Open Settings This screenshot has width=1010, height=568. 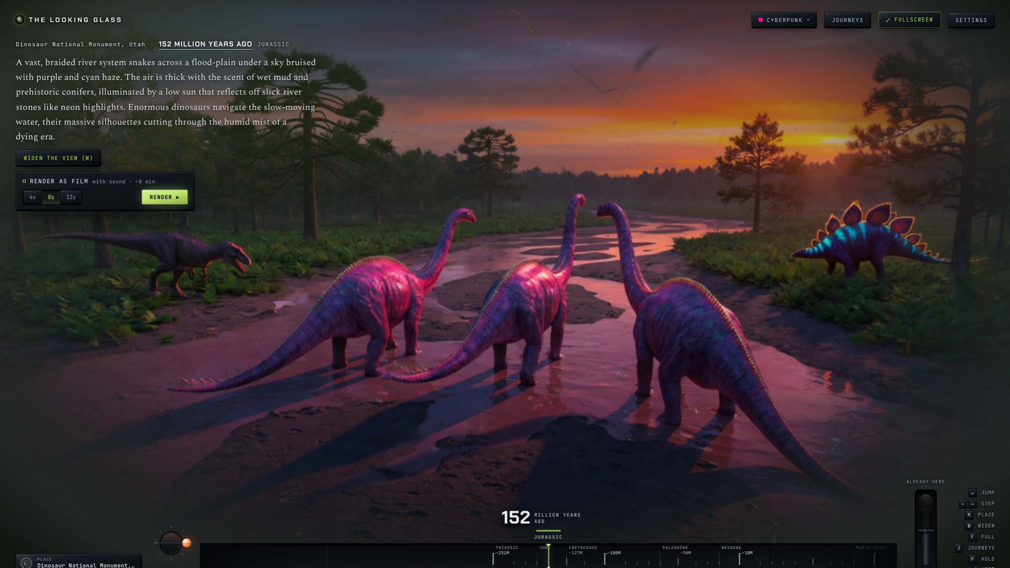[x=971, y=20]
